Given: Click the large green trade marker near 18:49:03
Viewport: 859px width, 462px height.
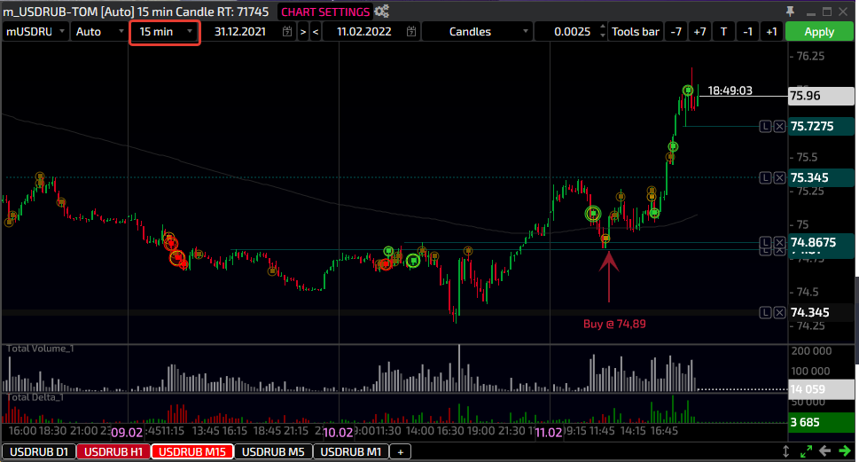Looking at the screenshot, I should pos(688,90).
